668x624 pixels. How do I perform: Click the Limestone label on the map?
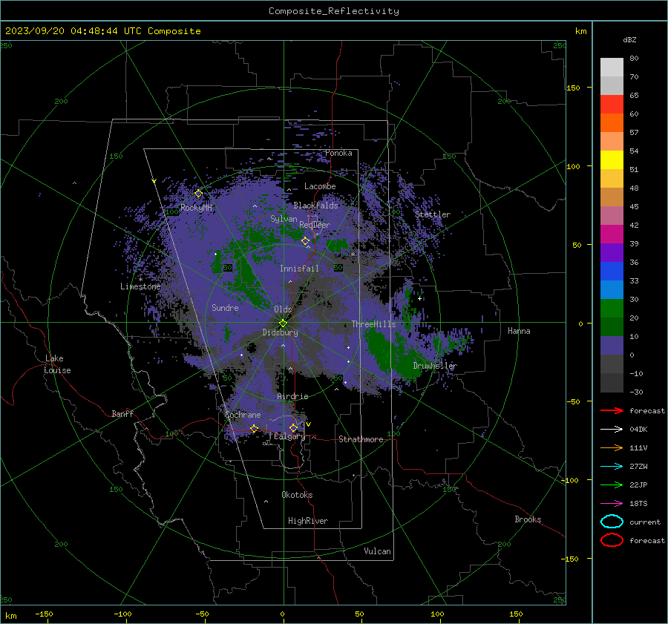point(140,286)
